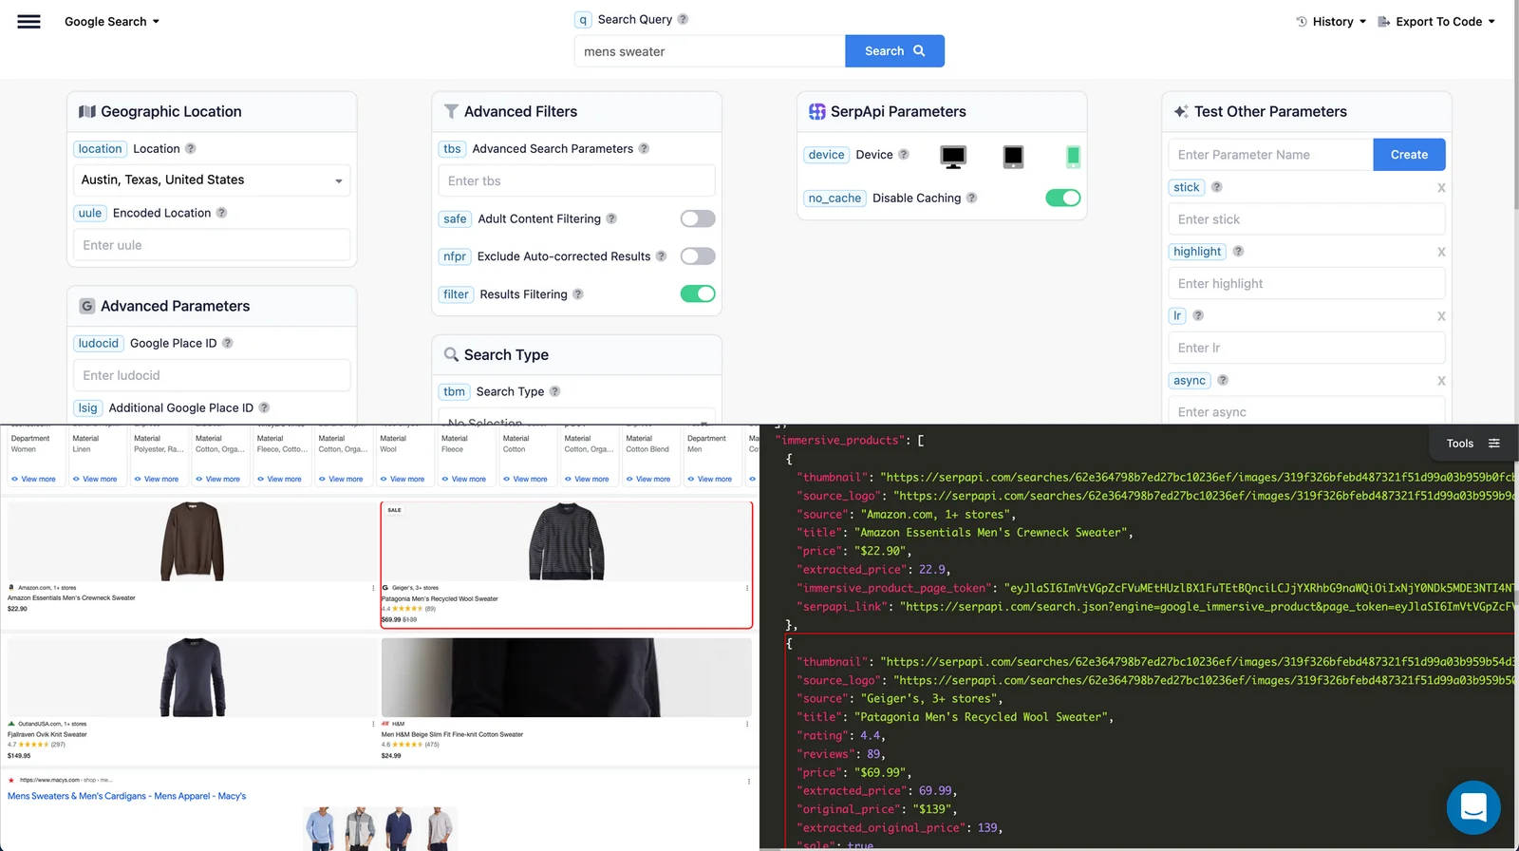
Task: Remove the stick parameter with its X
Action: click(1441, 188)
